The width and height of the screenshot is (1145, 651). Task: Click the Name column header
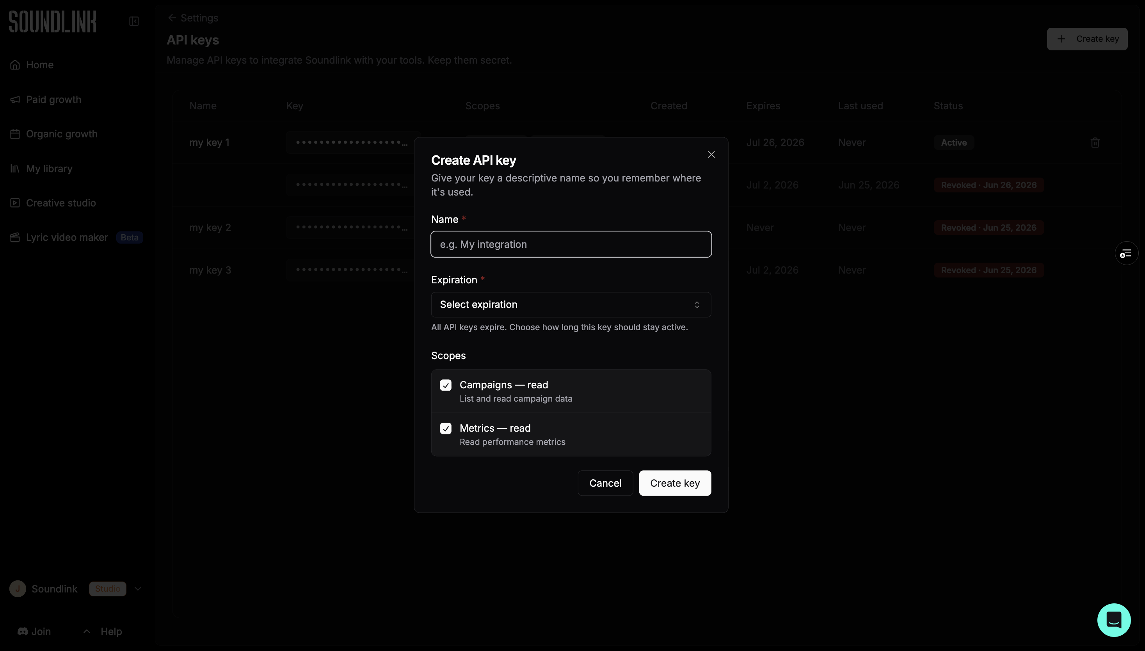(x=203, y=106)
